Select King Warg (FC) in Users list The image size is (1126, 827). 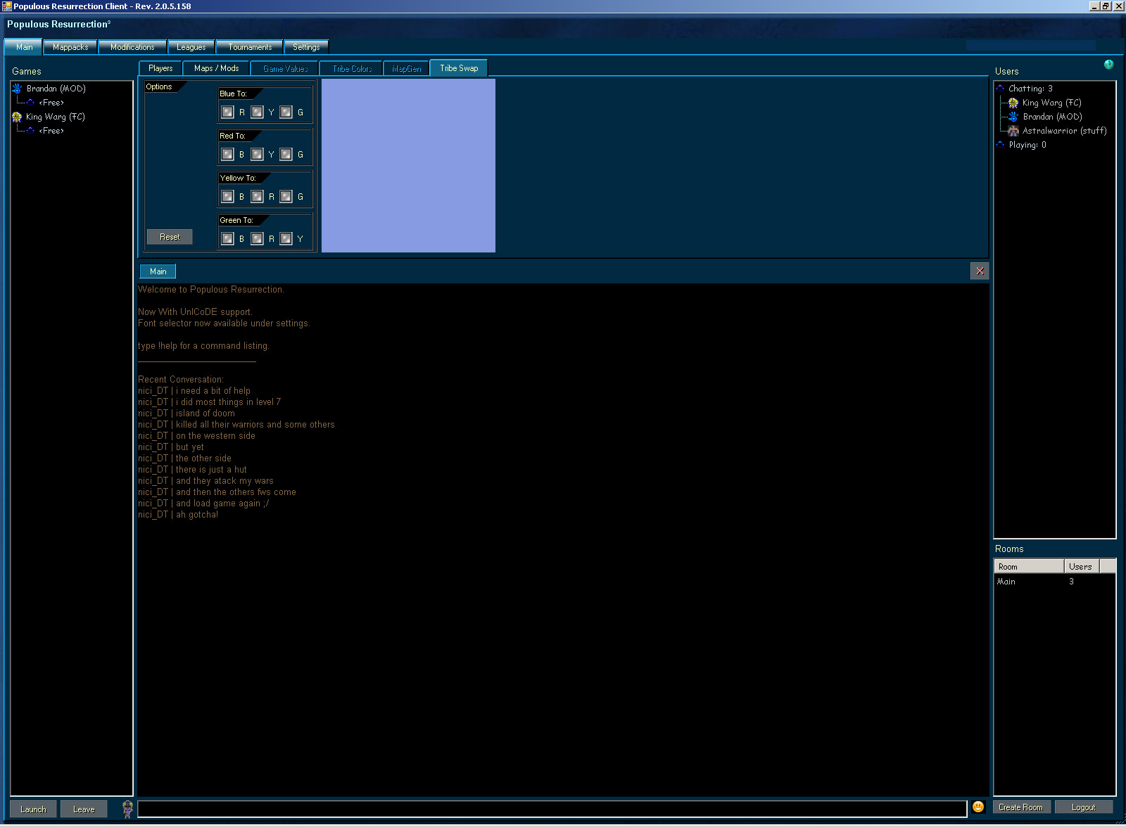pos(1051,103)
